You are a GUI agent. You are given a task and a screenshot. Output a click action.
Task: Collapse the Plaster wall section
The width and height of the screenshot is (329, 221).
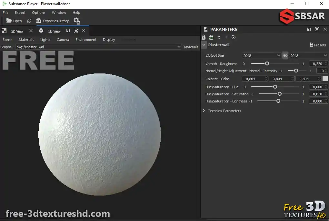[204, 45]
